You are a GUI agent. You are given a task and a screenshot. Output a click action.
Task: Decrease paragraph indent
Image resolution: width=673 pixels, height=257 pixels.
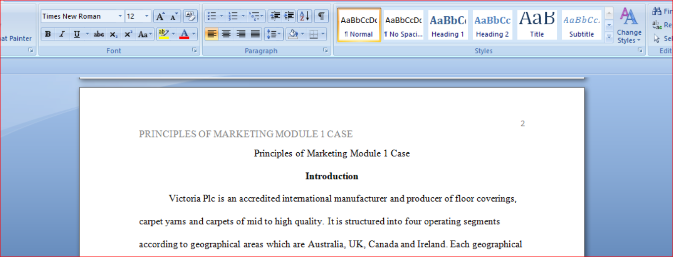[275, 16]
